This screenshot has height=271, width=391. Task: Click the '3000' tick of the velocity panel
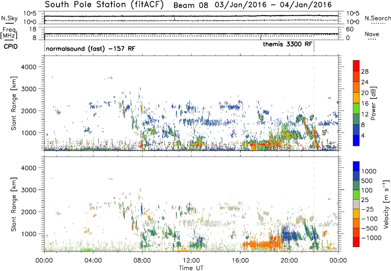pyautogui.click(x=28, y=190)
